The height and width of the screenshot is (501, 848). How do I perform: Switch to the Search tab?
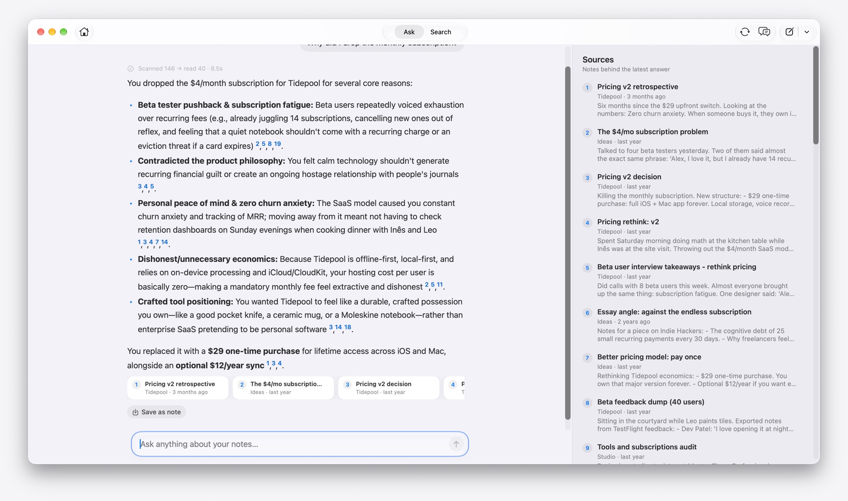(x=440, y=32)
